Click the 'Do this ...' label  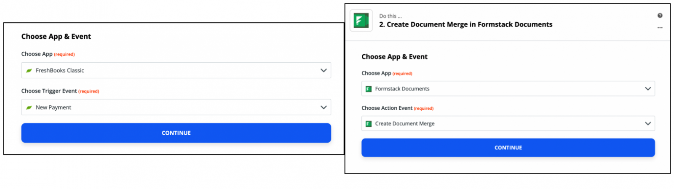(x=390, y=16)
